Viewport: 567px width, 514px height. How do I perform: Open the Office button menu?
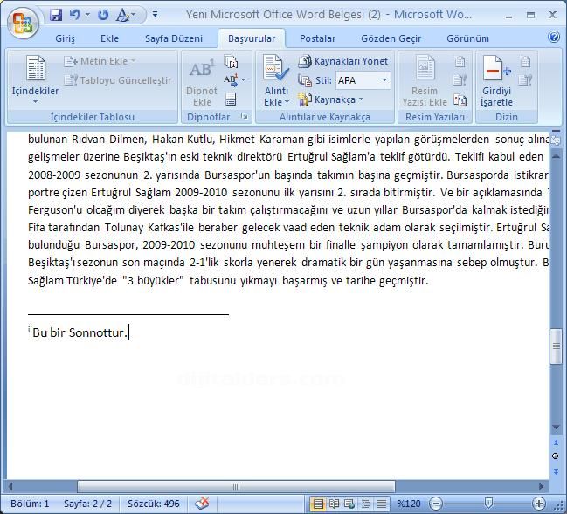coord(23,24)
